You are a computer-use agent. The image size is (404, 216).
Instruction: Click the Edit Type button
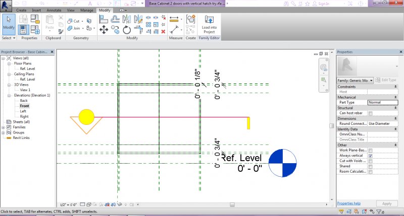point(386,80)
